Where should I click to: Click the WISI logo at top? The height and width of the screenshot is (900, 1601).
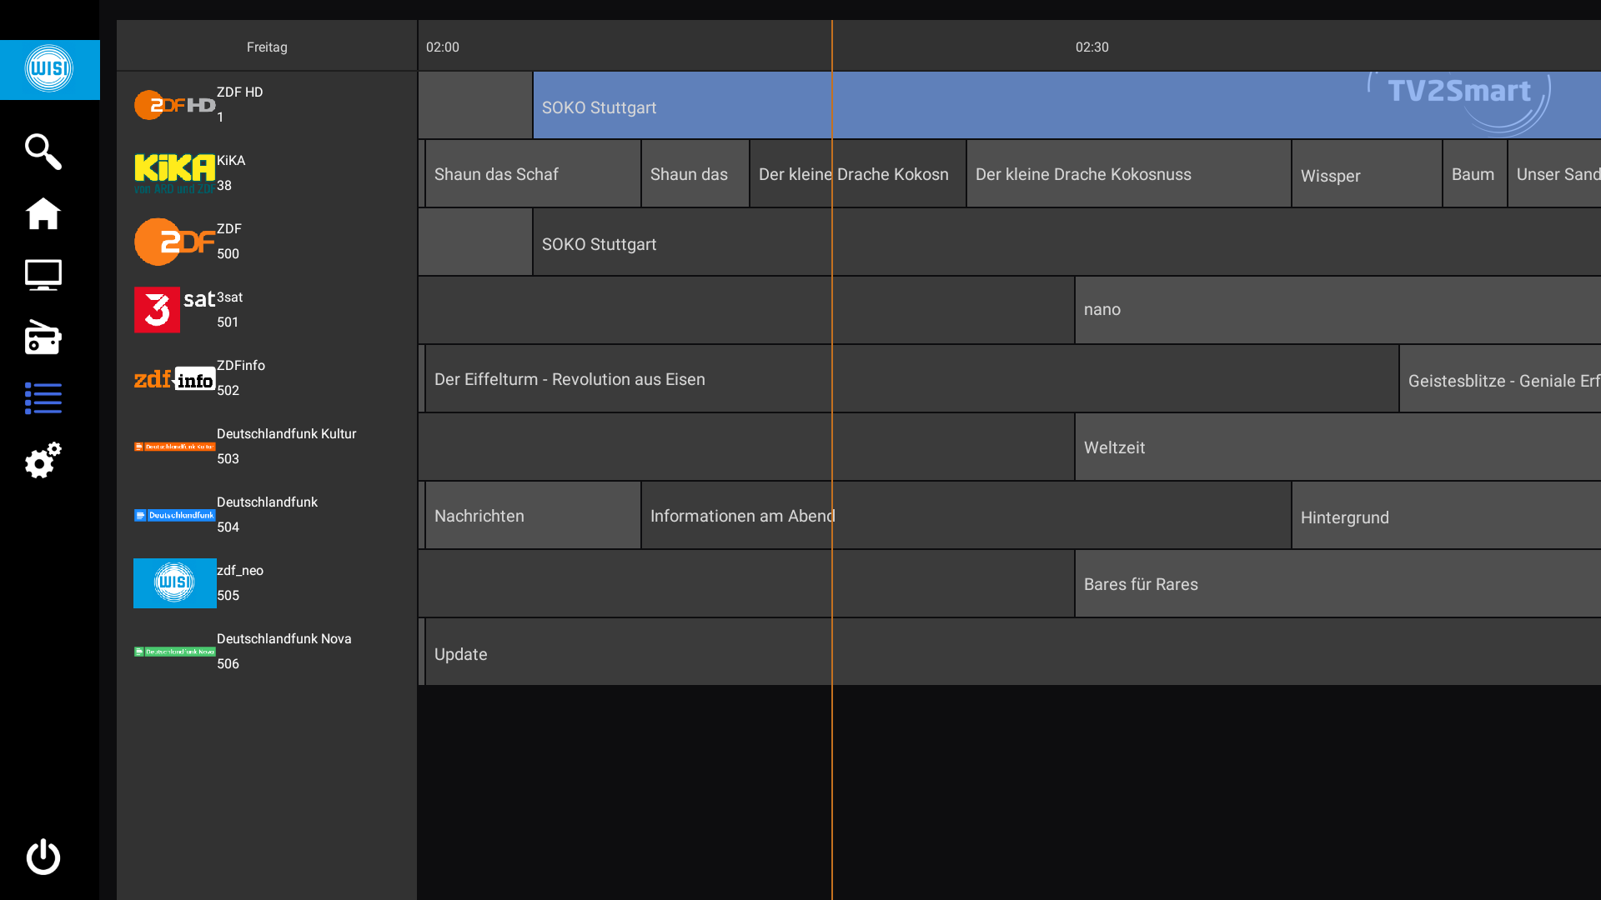[x=49, y=69]
